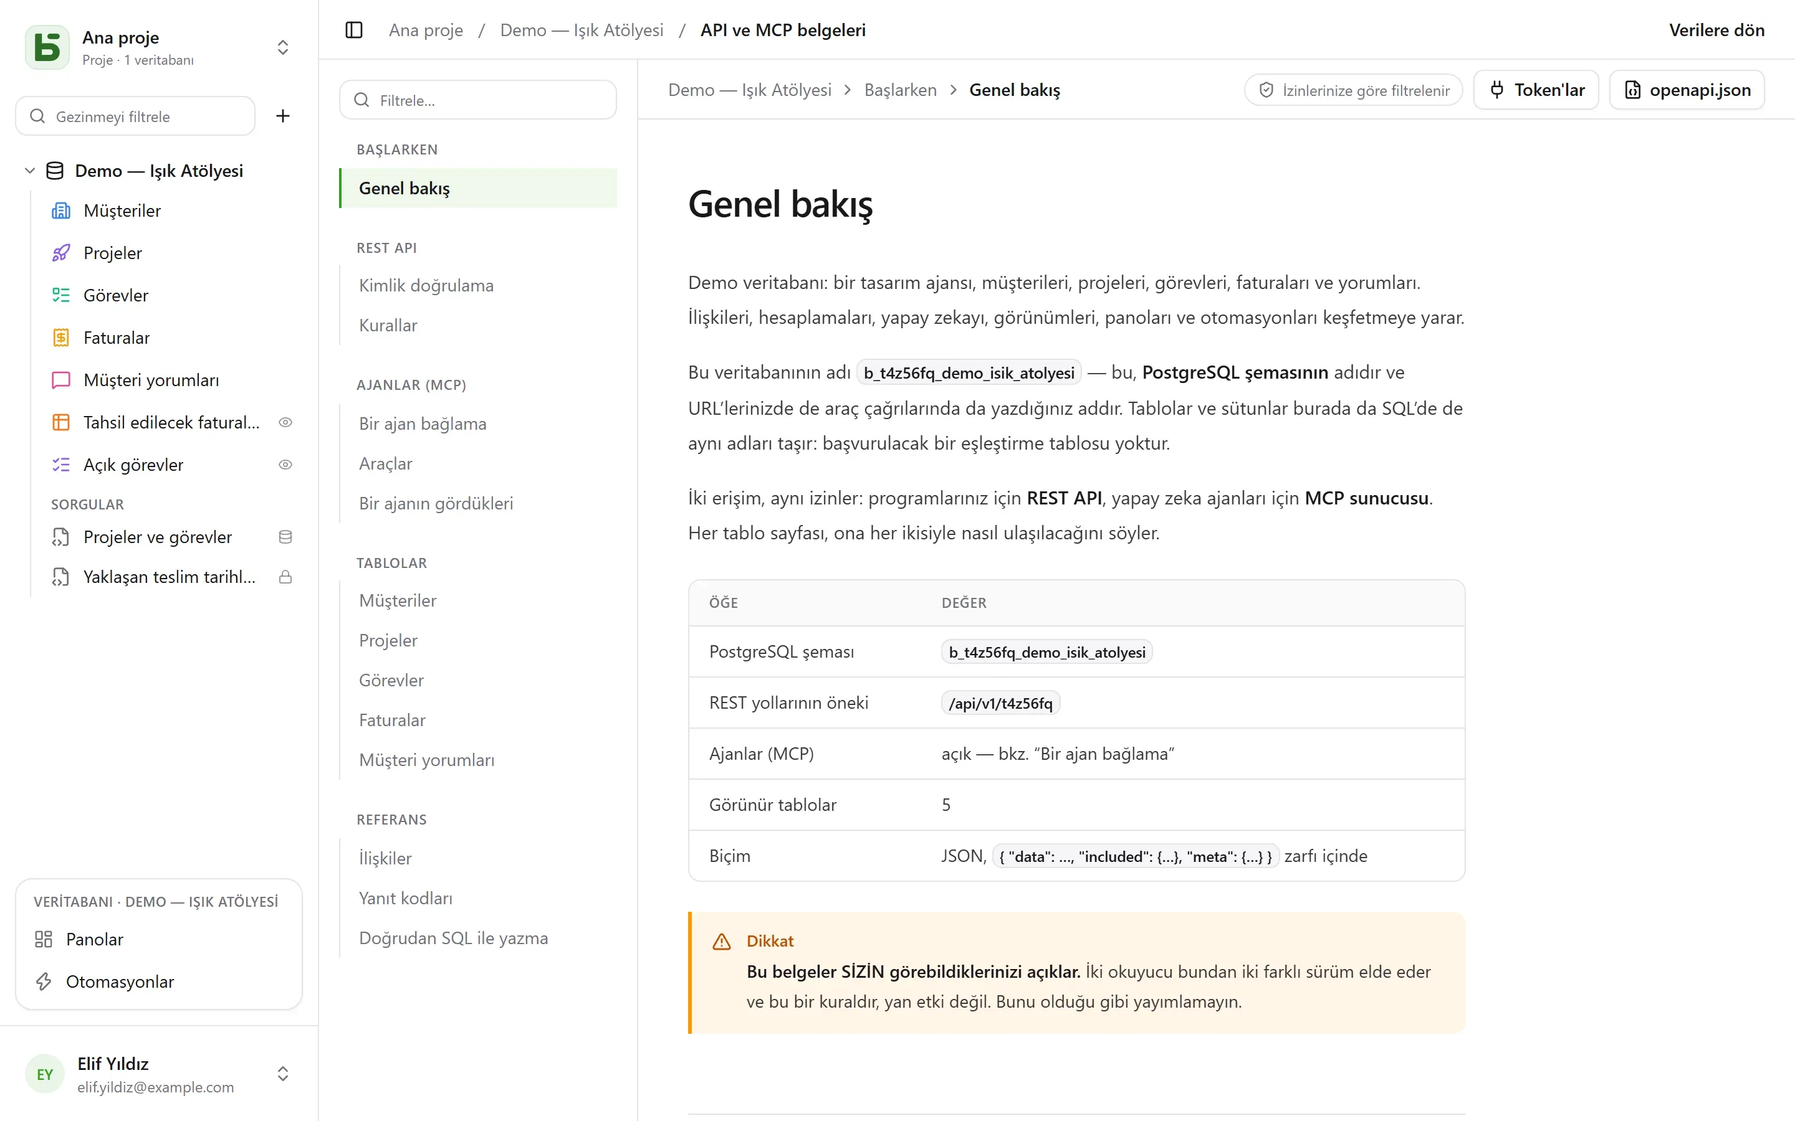The width and height of the screenshot is (1795, 1121).
Task: Click the Token'lar button
Action: click(x=1536, y=90)
